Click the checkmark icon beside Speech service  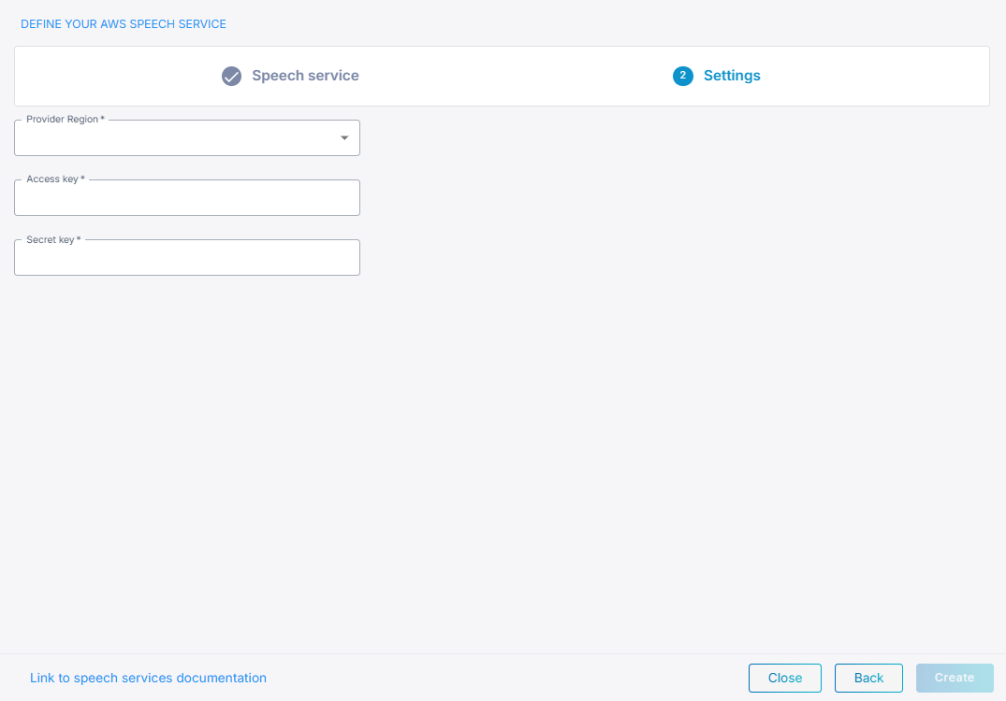231,77
